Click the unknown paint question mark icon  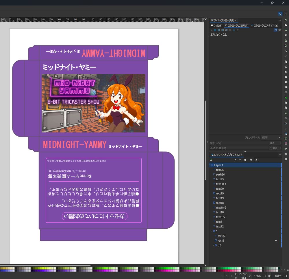click(238, 30)
